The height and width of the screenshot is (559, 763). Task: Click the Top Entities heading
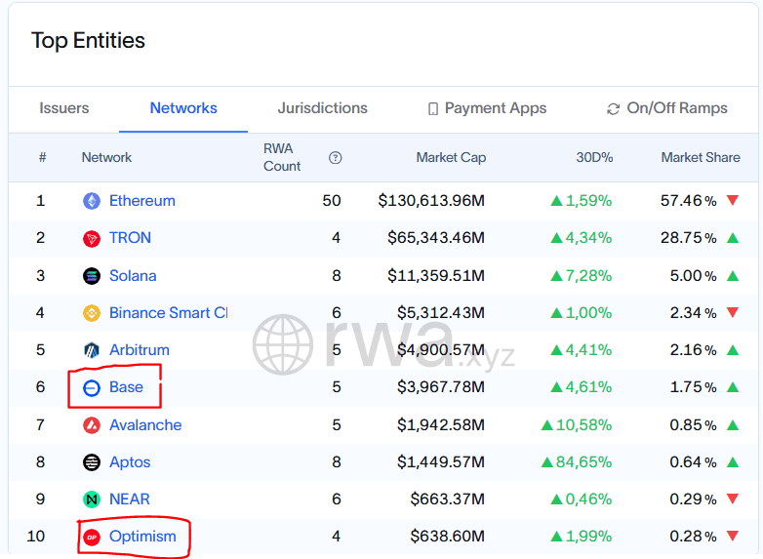(88, 40)
